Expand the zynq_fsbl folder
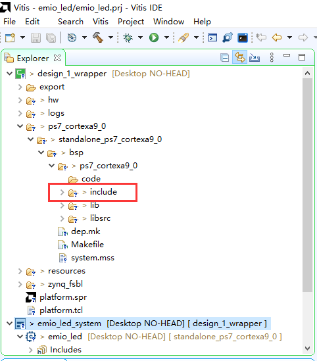The width and height of the screenshot is (317, 361). pos(20,284)
